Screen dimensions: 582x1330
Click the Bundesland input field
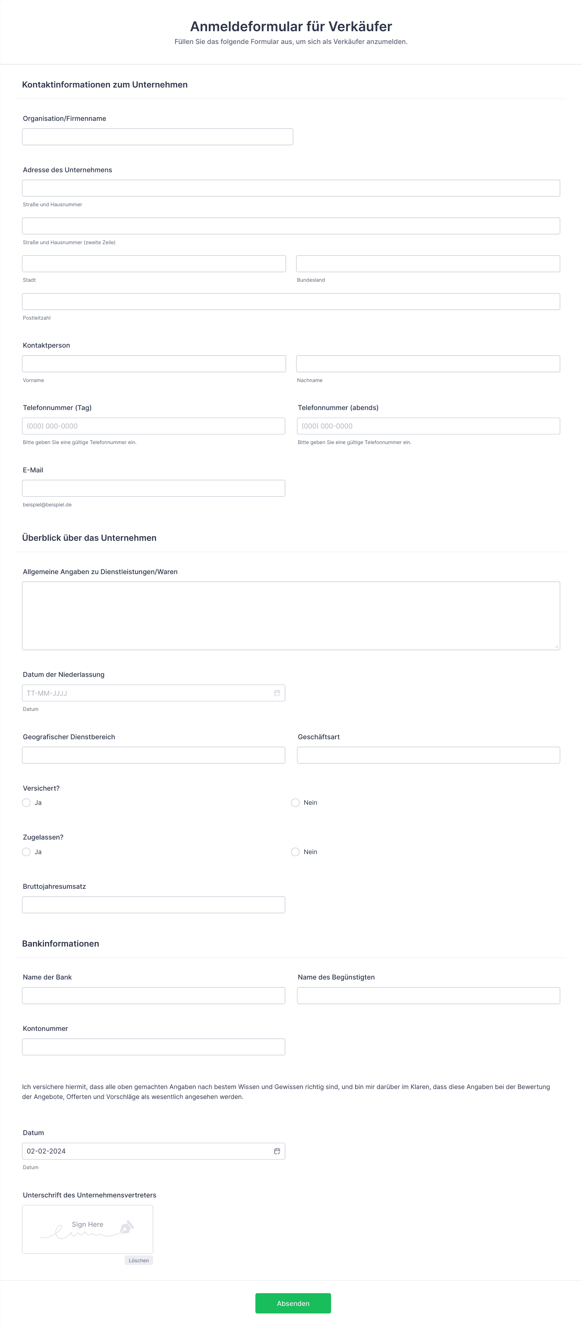[427, 264]
